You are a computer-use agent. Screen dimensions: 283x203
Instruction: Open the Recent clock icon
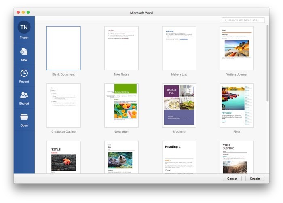pos(24,73)
